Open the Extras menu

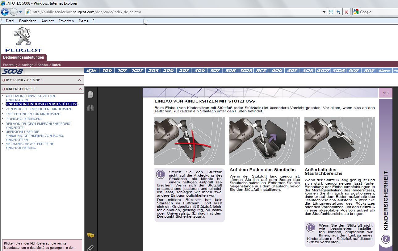[83, 21]
